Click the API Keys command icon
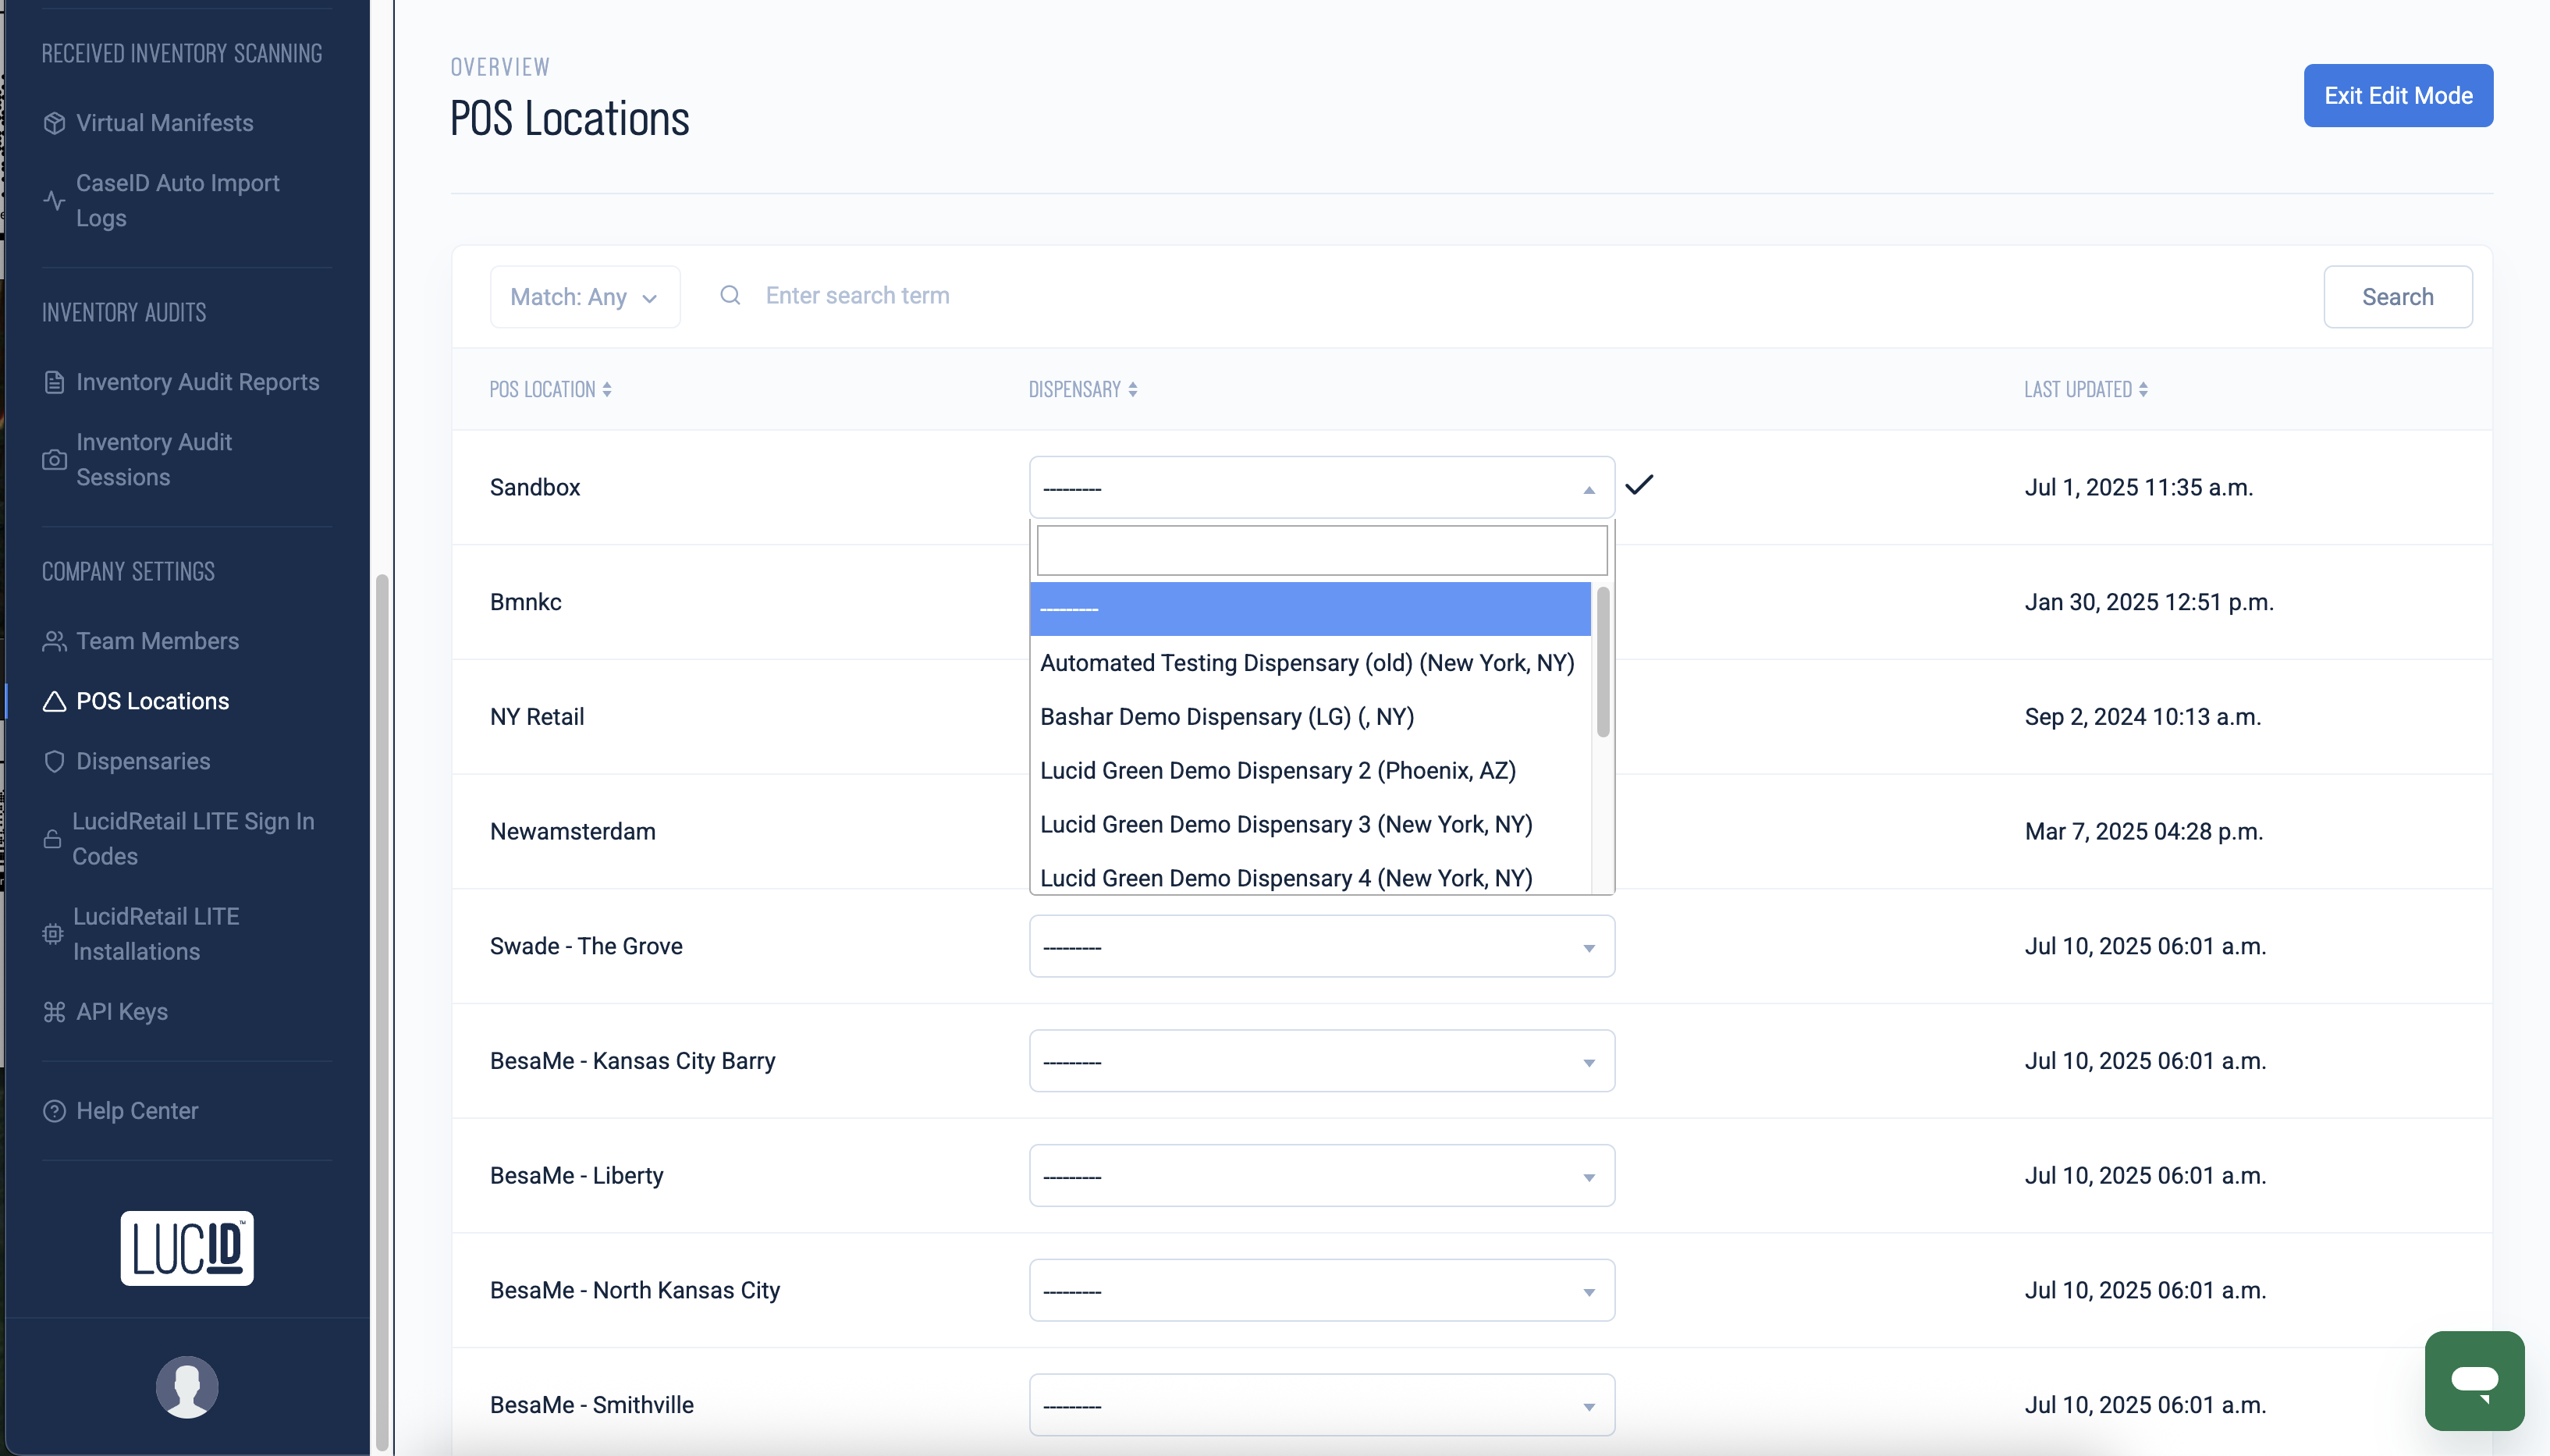 coord(54,1011)
